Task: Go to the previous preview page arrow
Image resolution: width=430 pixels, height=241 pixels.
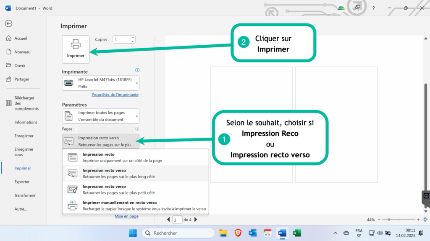Action: pyautogui.click(x=168, y=219)
